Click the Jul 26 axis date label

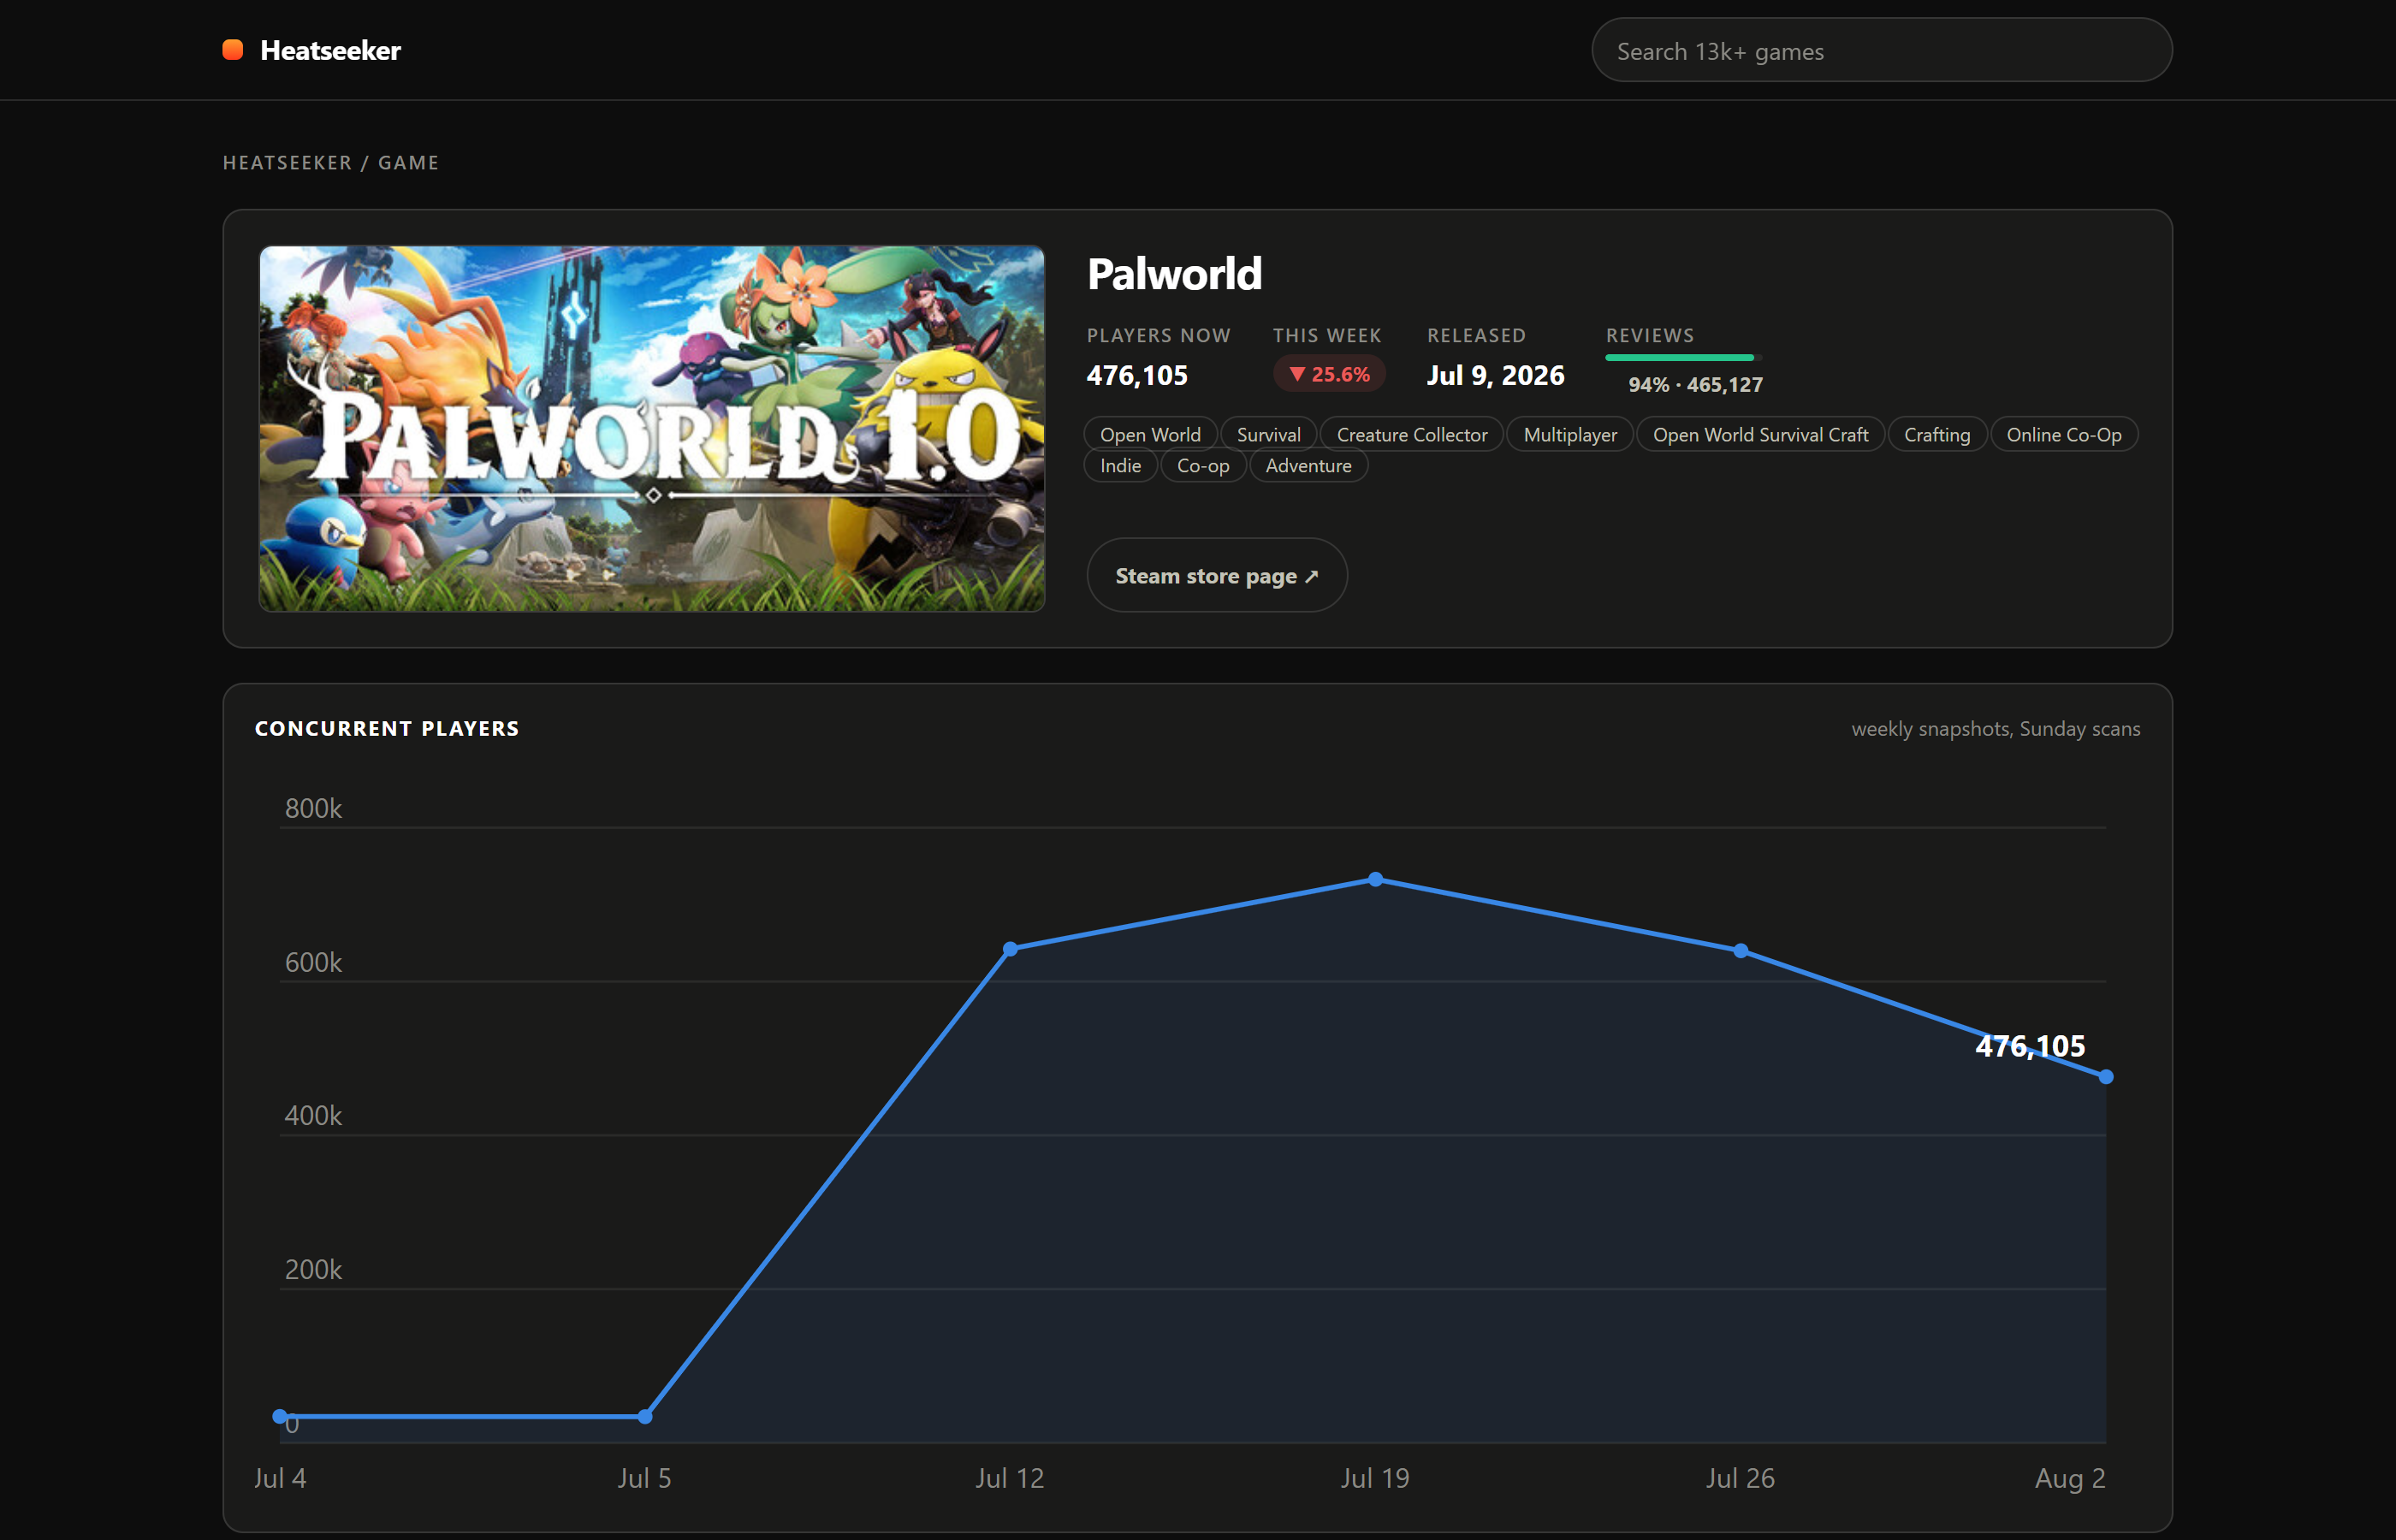1740,1478
